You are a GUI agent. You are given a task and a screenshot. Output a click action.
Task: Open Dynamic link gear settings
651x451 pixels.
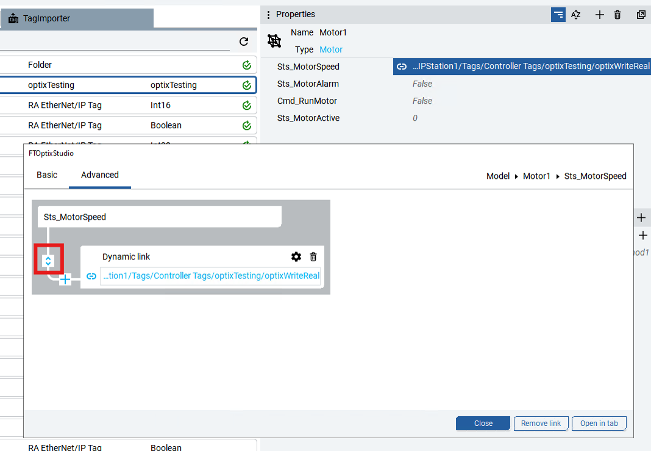[x=296, y=256]
